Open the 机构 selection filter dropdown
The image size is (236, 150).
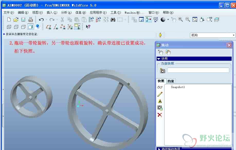pos(213,35)
